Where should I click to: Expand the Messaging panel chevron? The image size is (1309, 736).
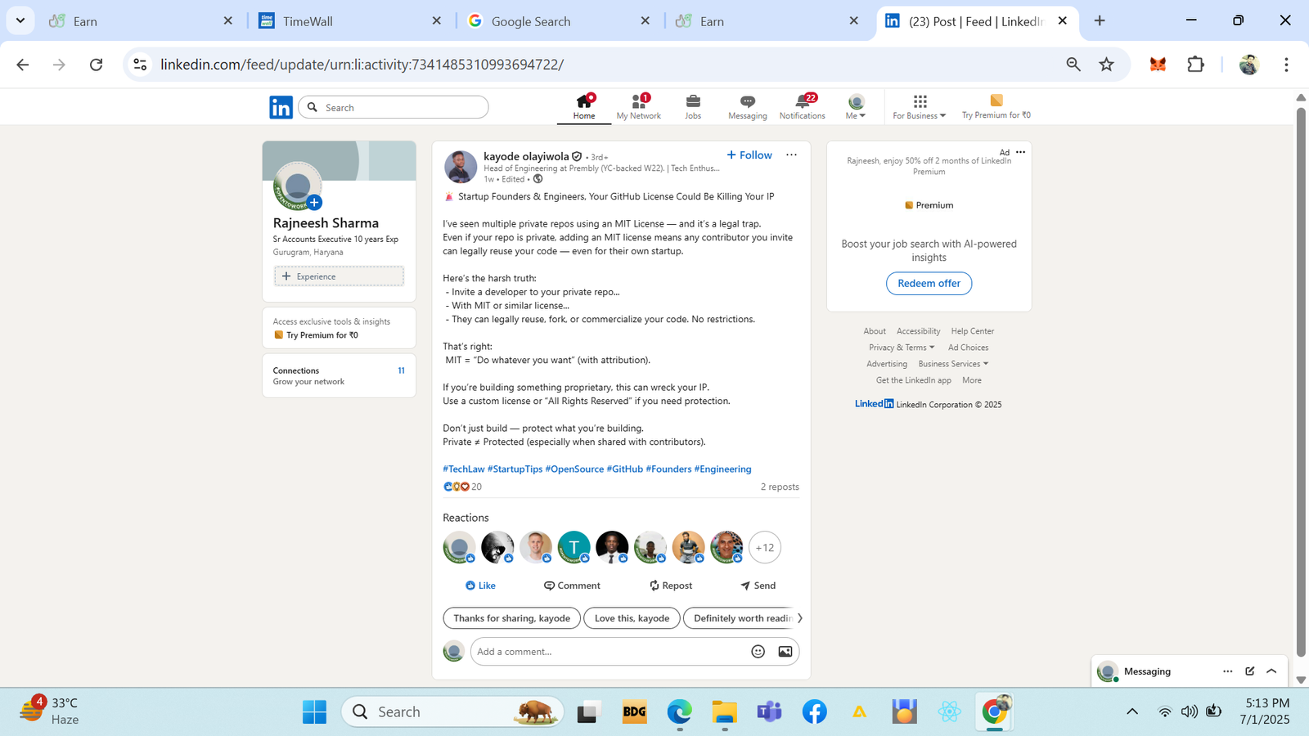tap(1271, 671)
